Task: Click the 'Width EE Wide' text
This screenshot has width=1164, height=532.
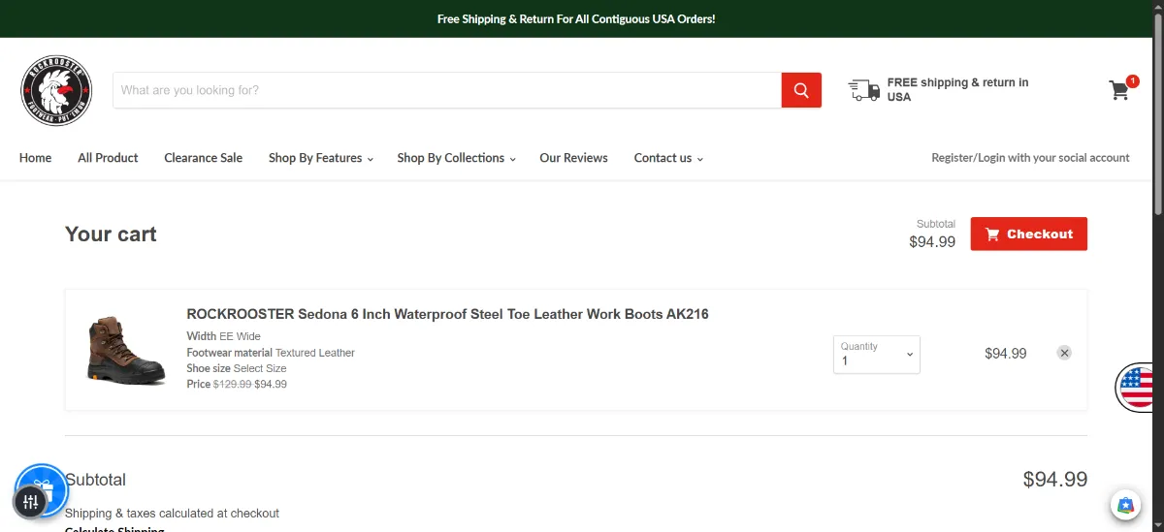Action: tap(224, 336)
